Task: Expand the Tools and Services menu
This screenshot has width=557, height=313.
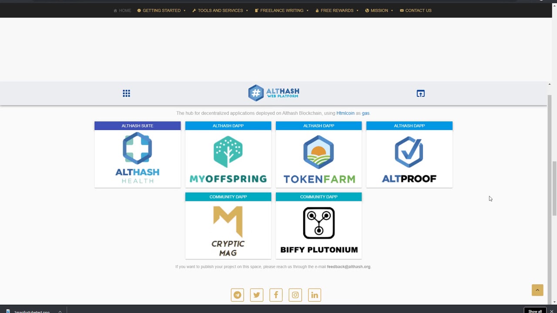Action: coord(220,10)
